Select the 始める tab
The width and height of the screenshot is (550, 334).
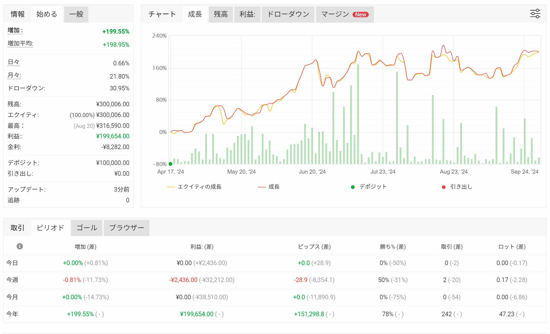point(47,14)
